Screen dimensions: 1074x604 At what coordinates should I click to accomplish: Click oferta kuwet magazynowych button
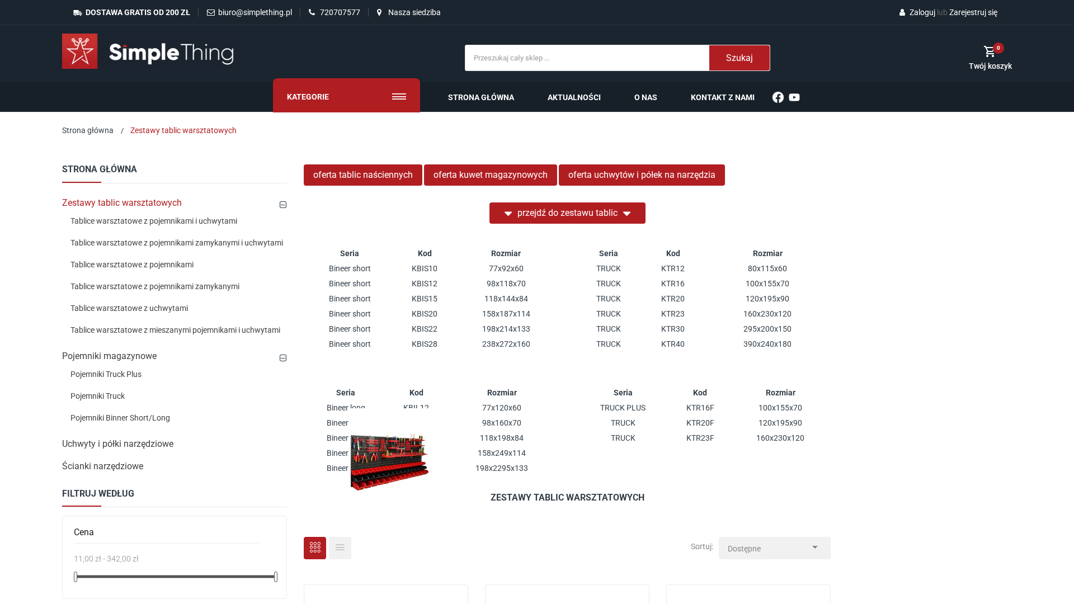click(x=491, y=175)
